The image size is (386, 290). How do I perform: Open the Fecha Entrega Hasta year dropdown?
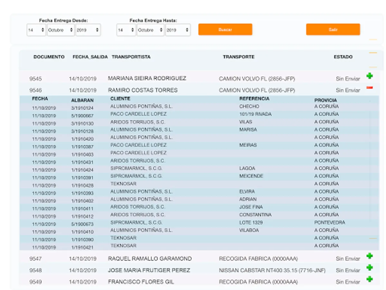click(178, 30)
